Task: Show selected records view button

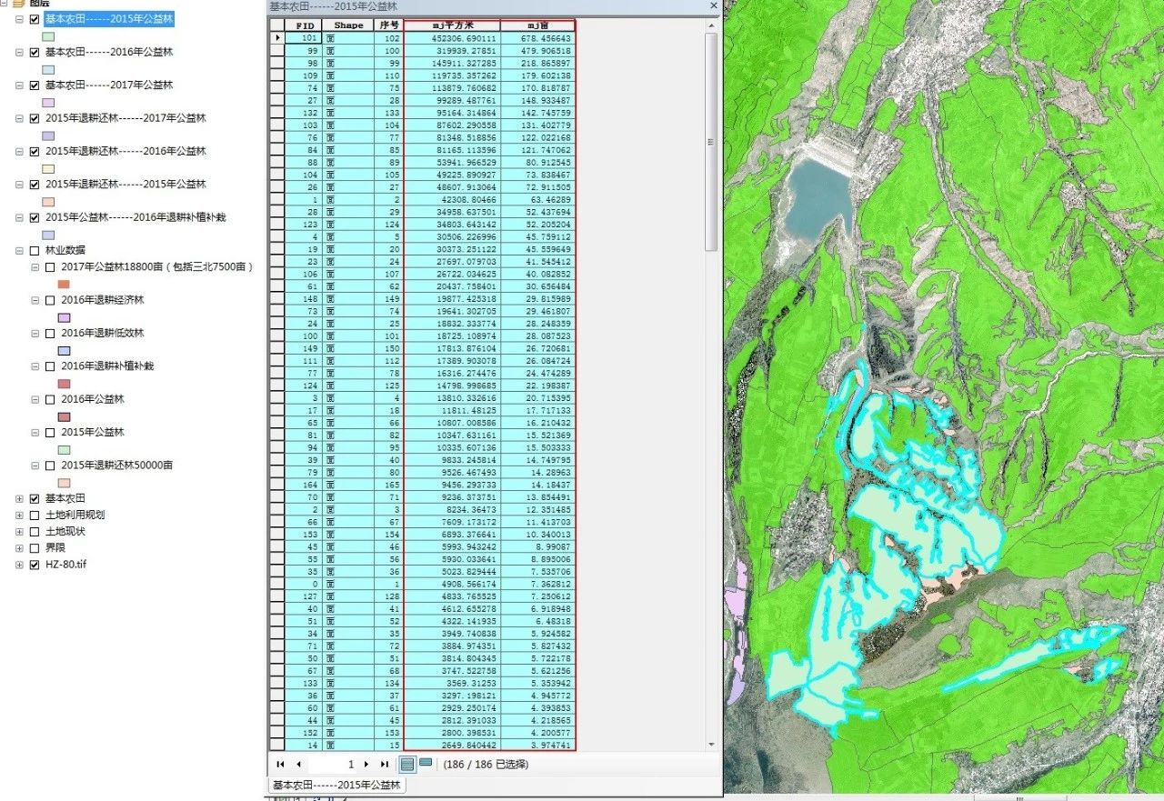Action: coord(425,764)
